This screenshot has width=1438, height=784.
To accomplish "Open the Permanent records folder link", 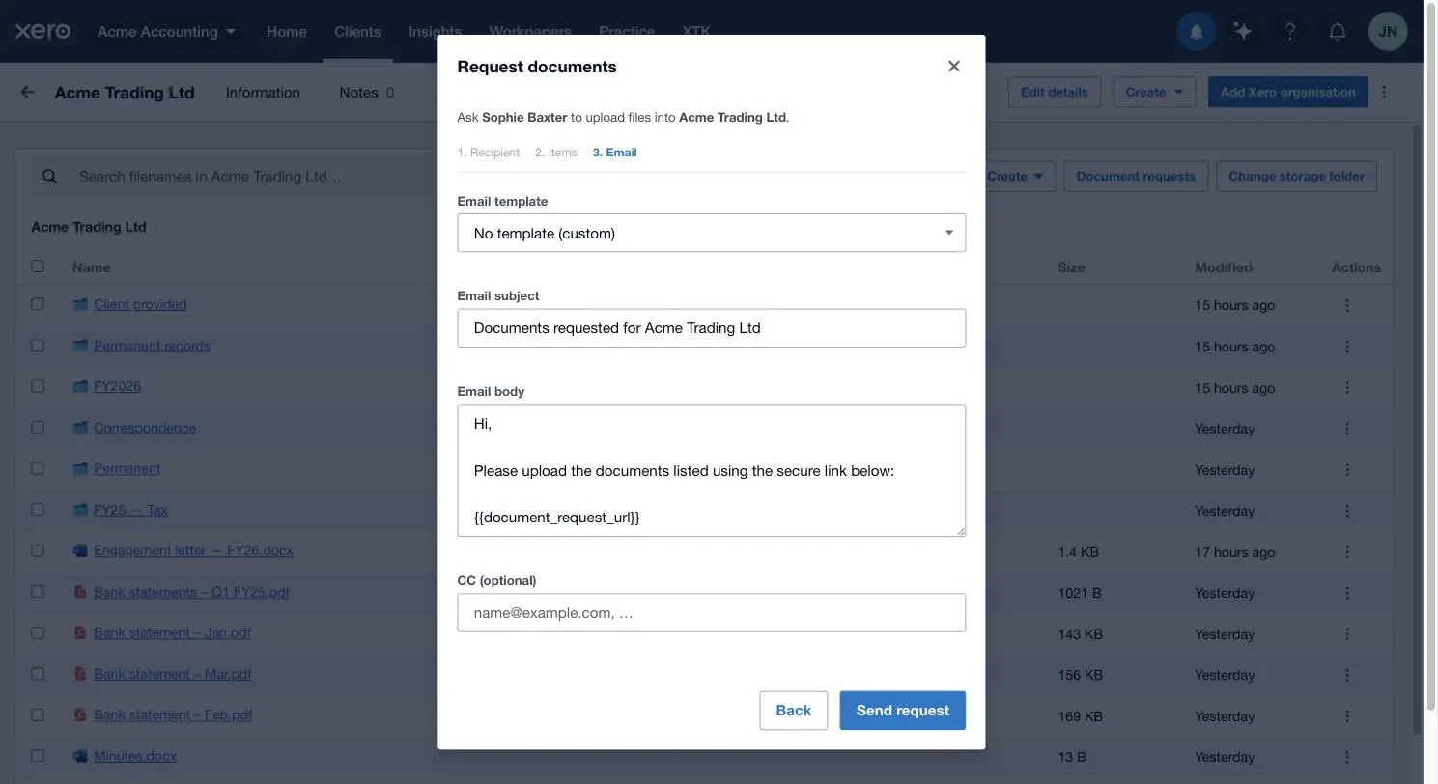I will 152,346.
